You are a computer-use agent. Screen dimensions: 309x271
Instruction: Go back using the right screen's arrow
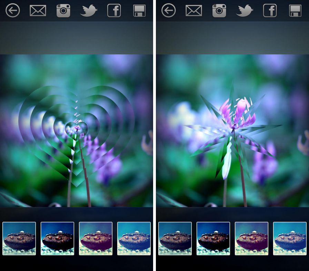click(169, 11)
